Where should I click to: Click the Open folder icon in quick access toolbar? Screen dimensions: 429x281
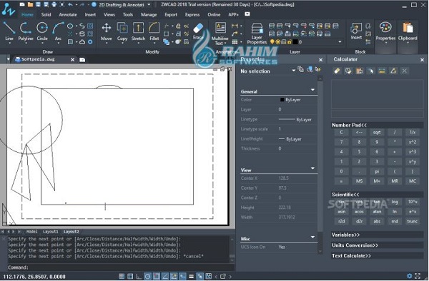click(30, 4)
